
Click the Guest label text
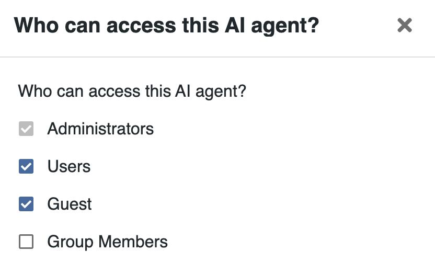[x=70, y=204]
